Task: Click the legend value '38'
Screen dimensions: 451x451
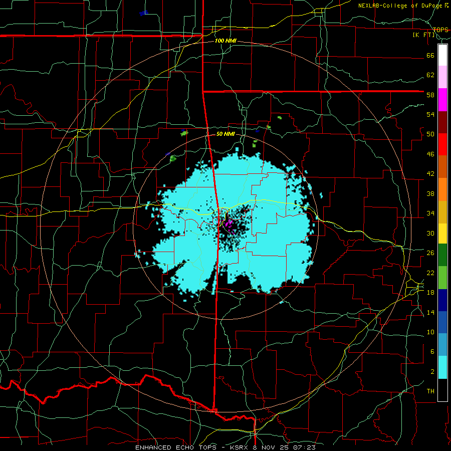Action: click(430, 194)
